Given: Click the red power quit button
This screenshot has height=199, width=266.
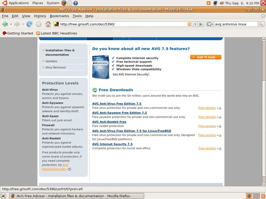Looking at the screenshot, I should tap(263, 3).
